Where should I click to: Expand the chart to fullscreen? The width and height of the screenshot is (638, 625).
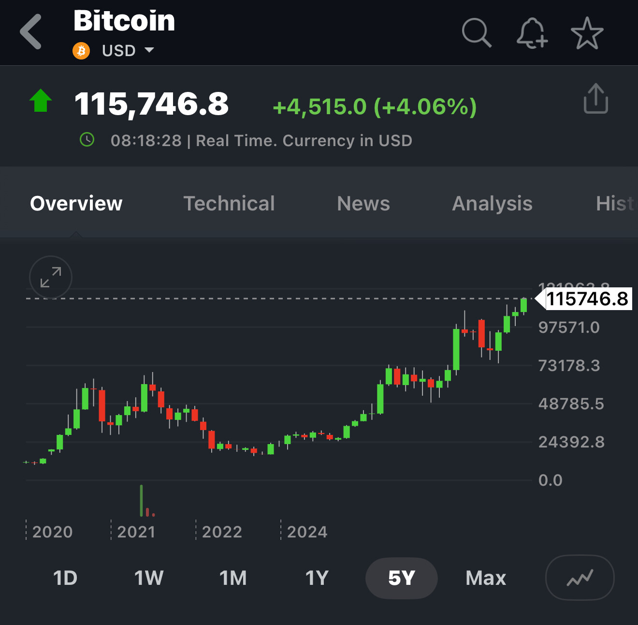(51, 277)
